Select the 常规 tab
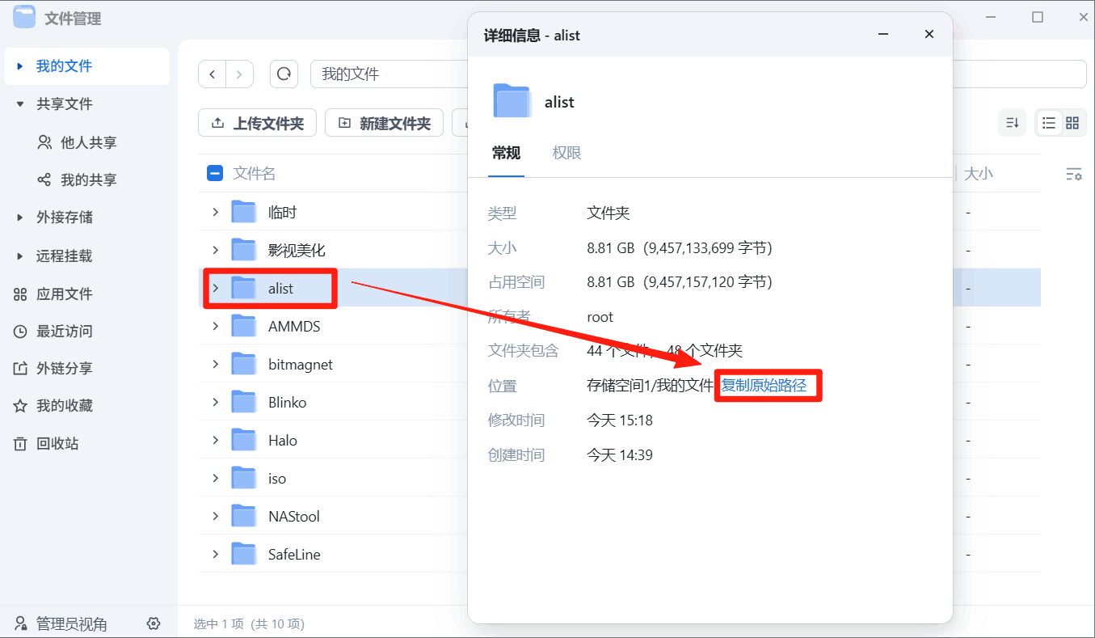Screen dimensions: 1095x638 click(x=506, y=153)
